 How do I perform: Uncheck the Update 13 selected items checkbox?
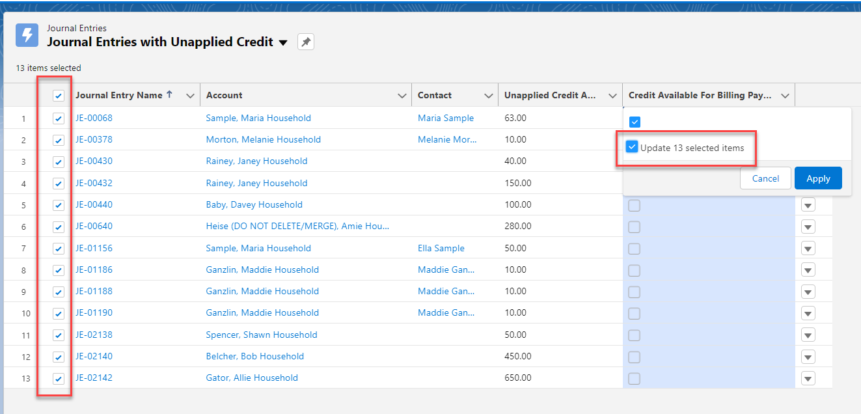tap(632, 146)
